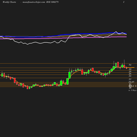Screen dimensions: 137x137
Task: Select the "BSE 500279" stock code label
Action: [52, 2]
